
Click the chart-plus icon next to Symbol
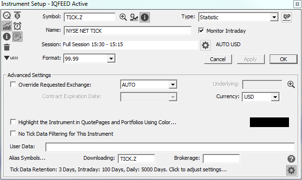[x=134, y=17]
